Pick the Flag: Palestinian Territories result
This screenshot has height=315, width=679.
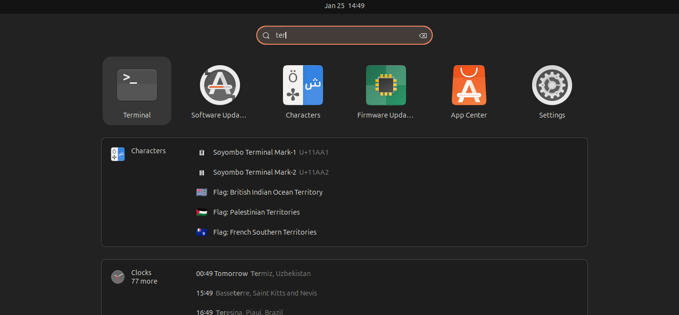coord(256,212)
